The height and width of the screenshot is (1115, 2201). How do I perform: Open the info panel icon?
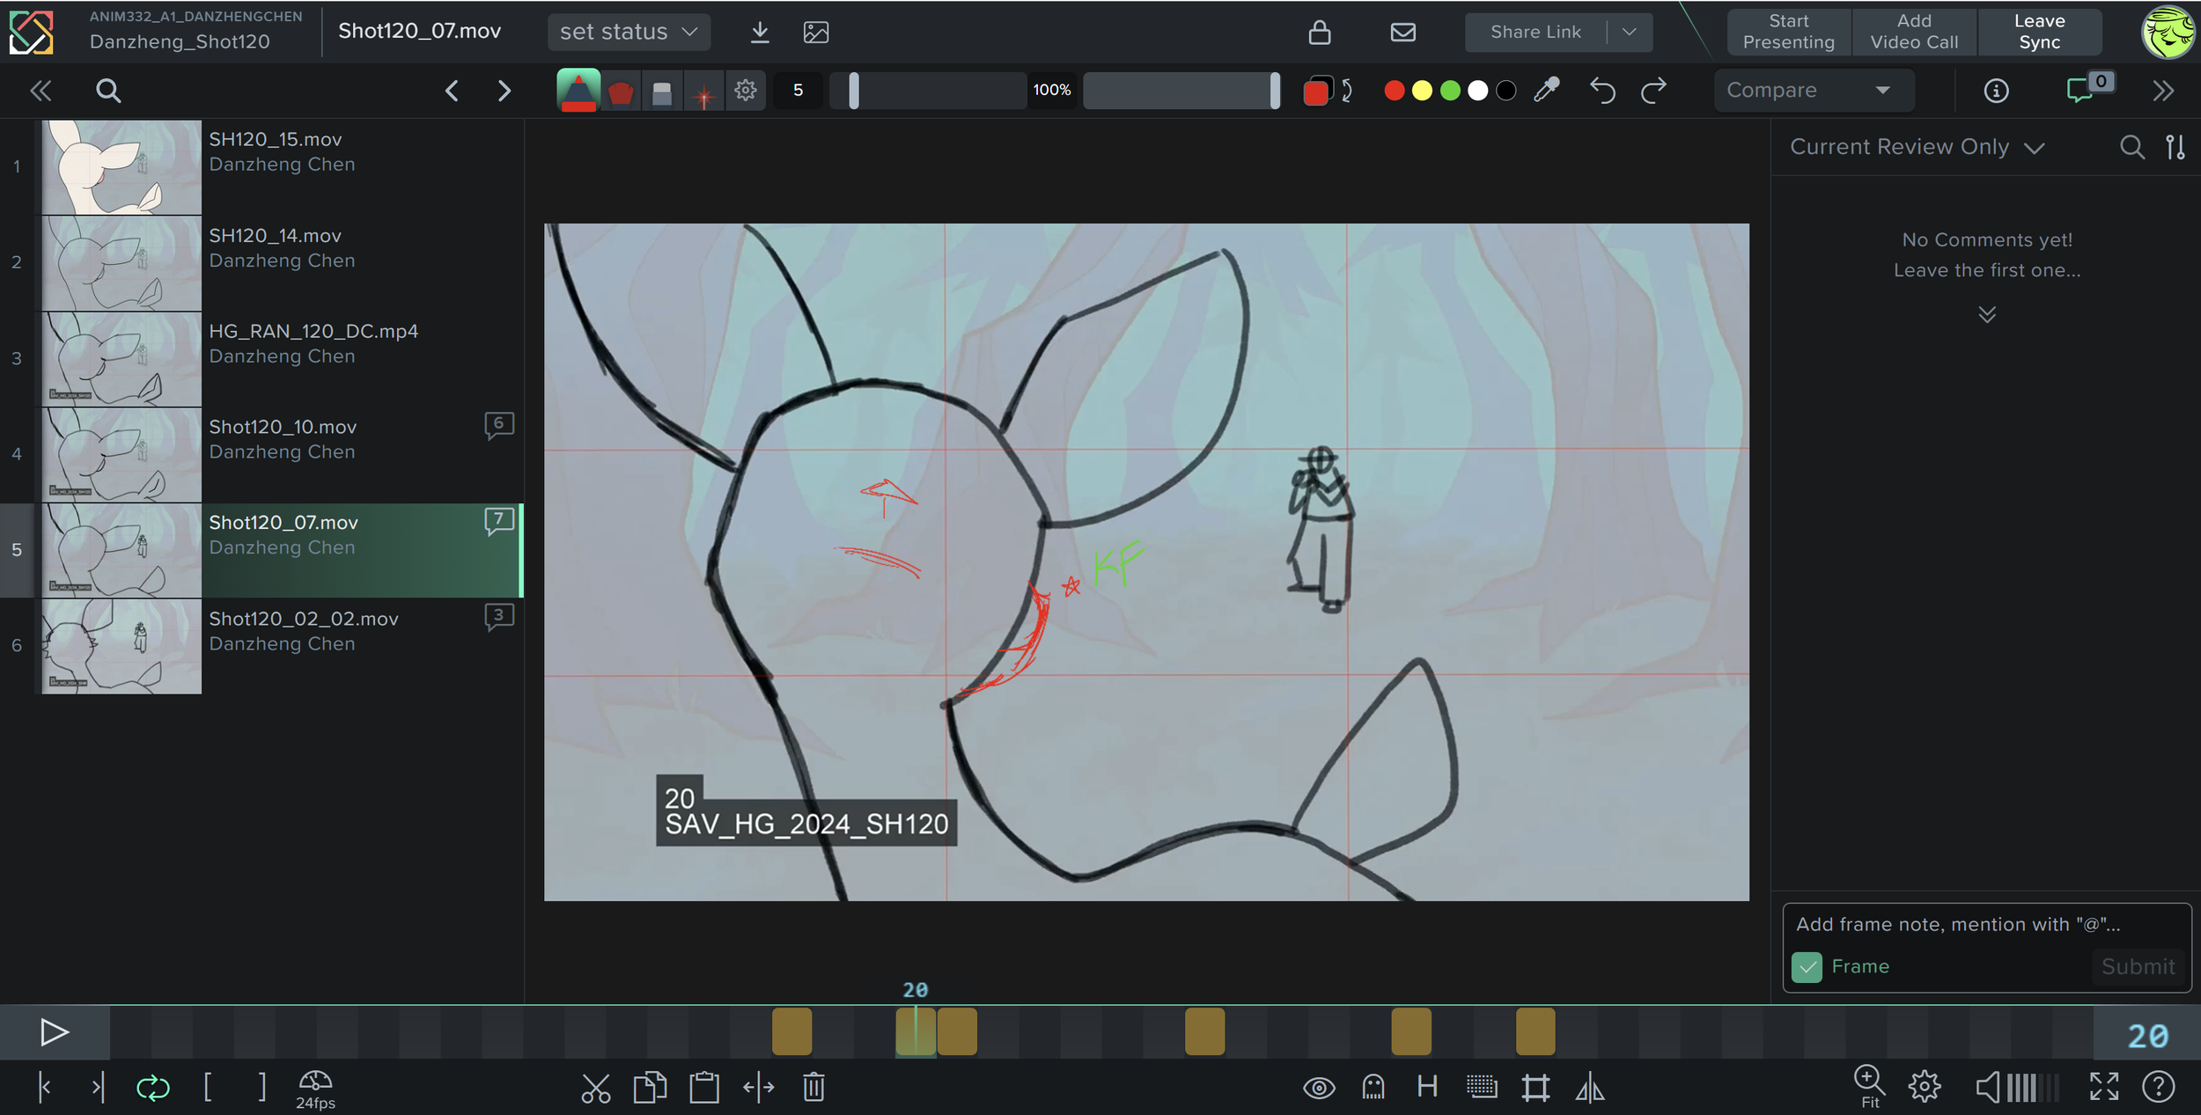click(x=1996, y=91)
